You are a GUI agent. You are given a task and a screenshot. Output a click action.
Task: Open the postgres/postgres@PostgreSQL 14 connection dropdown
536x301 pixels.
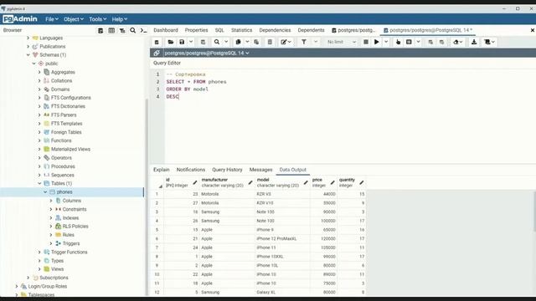pos(207,53)
